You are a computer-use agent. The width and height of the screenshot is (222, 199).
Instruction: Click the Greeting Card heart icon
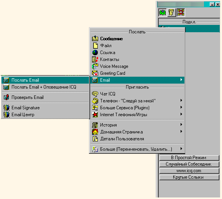(95, 73)
